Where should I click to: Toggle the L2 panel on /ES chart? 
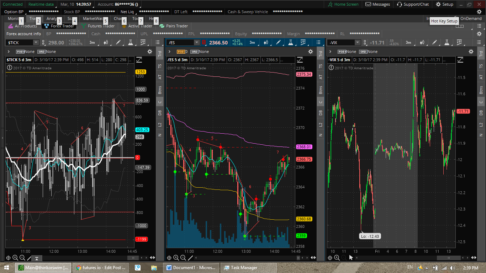point(321,124)
